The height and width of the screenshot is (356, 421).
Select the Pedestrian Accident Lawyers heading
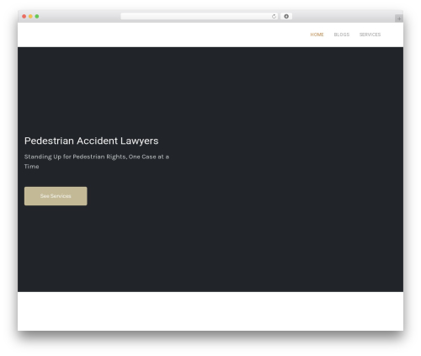[91, 141]
